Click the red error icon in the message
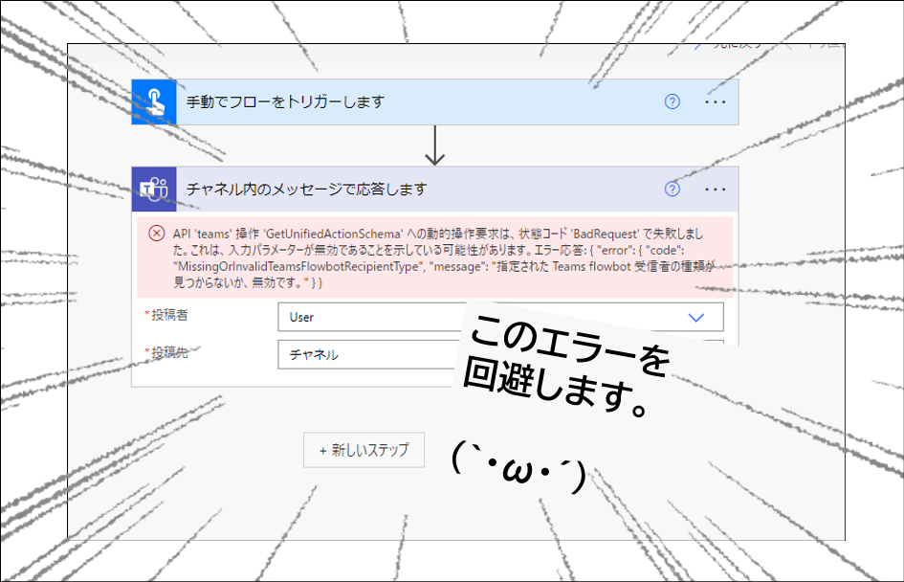This screenshot has height=582, width=904. click(x=157, y=234)
